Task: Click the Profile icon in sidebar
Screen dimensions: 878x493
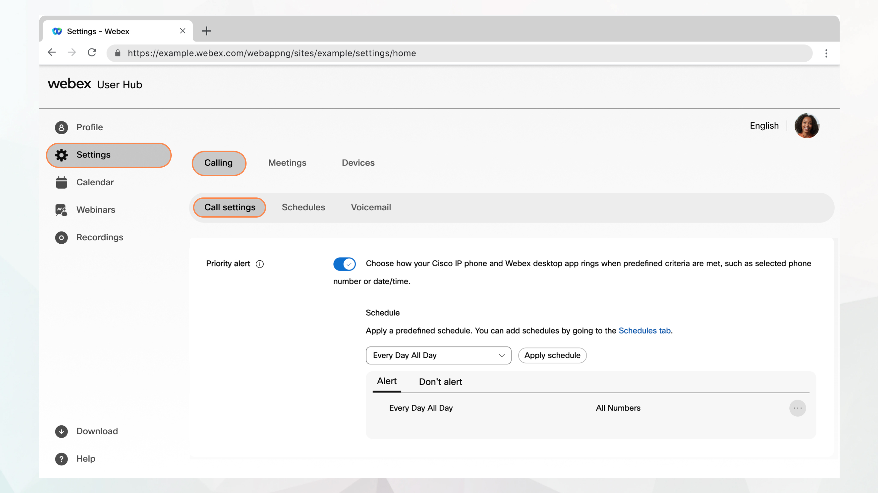Action: (x=60, y=127)
